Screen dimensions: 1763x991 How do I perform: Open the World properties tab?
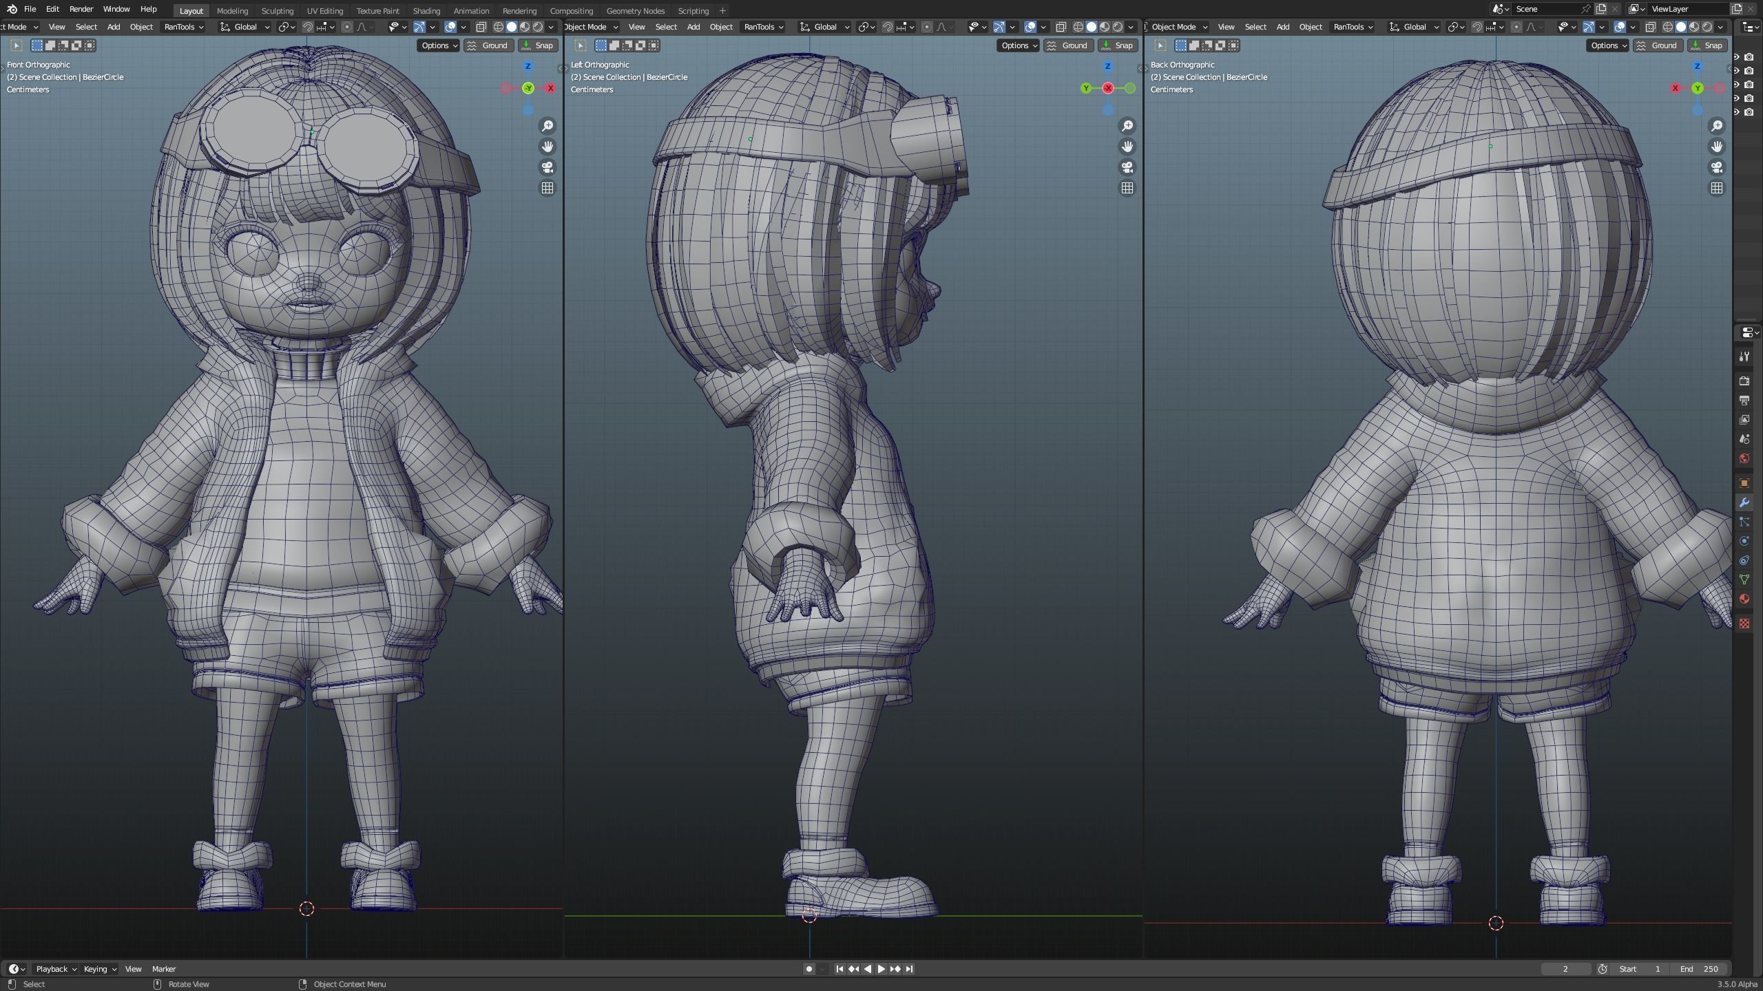(1744, 458)
